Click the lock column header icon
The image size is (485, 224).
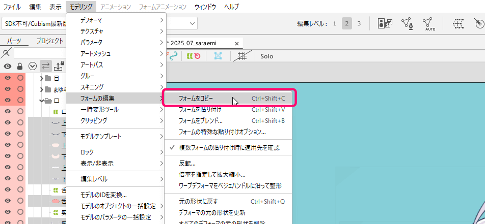20,66
